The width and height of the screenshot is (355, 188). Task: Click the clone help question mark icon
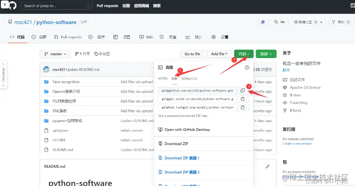point(247,67)
